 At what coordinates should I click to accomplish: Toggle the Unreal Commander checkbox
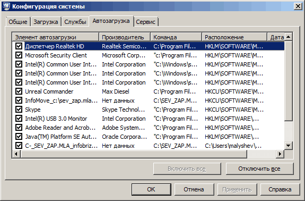coord(19,91)
